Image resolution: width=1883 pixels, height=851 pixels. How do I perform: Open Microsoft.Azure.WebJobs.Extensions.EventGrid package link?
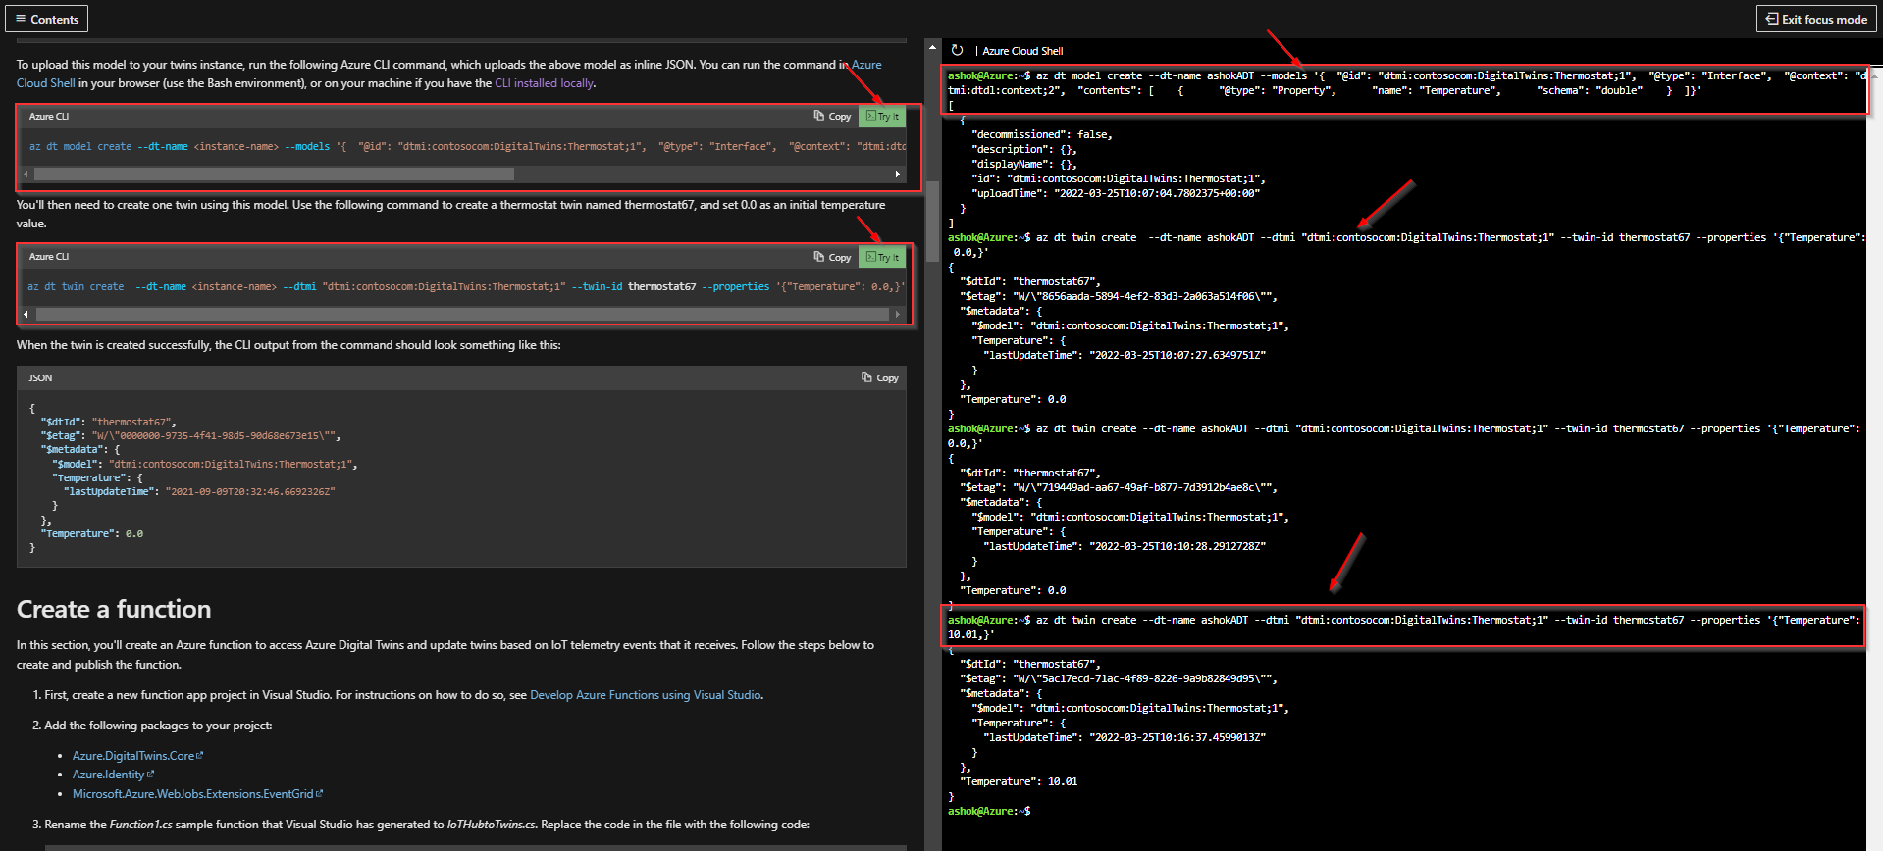tap(197, 794)
